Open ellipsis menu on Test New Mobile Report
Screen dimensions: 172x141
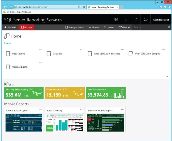[122, 109]
